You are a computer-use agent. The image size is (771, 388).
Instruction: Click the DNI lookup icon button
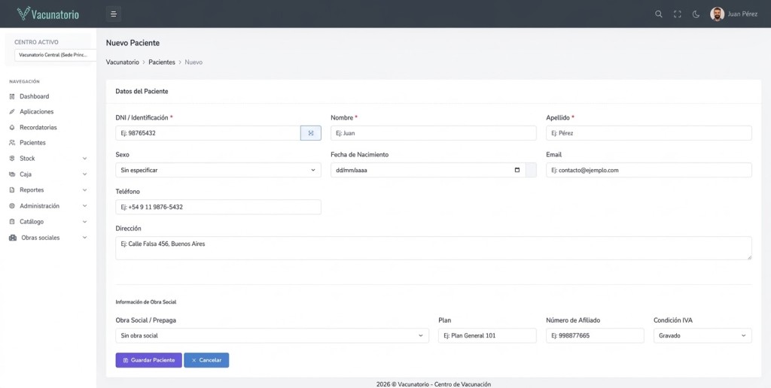[311, 133]
